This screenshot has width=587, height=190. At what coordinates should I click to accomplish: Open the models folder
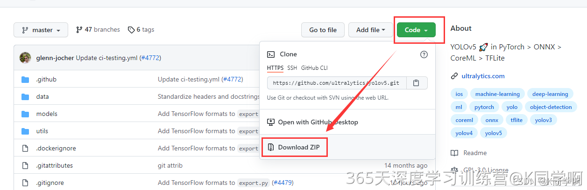pos(47,114)
